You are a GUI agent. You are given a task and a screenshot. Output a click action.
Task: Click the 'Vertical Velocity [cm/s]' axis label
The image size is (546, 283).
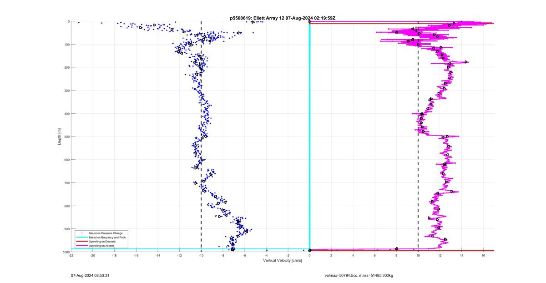(x=283, y=260)
